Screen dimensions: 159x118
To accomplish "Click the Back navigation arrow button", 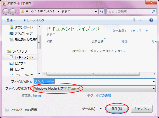I will pyautogui.click(x=6, y=11).
